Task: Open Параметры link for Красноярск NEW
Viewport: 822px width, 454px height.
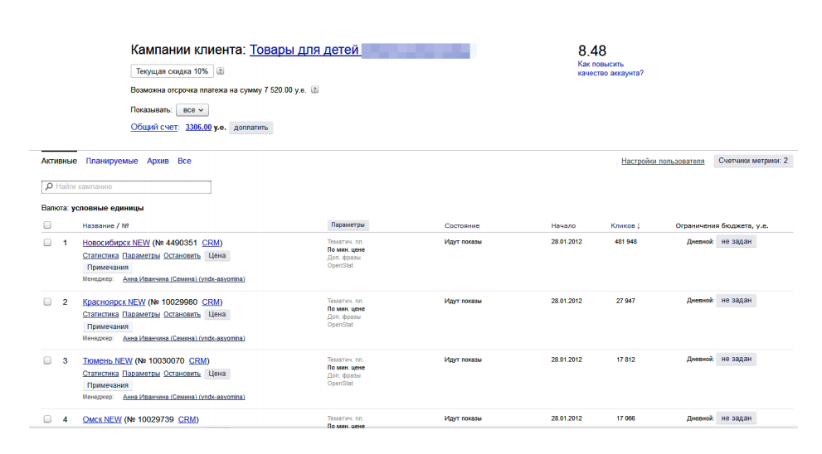Action: (141, 314)
